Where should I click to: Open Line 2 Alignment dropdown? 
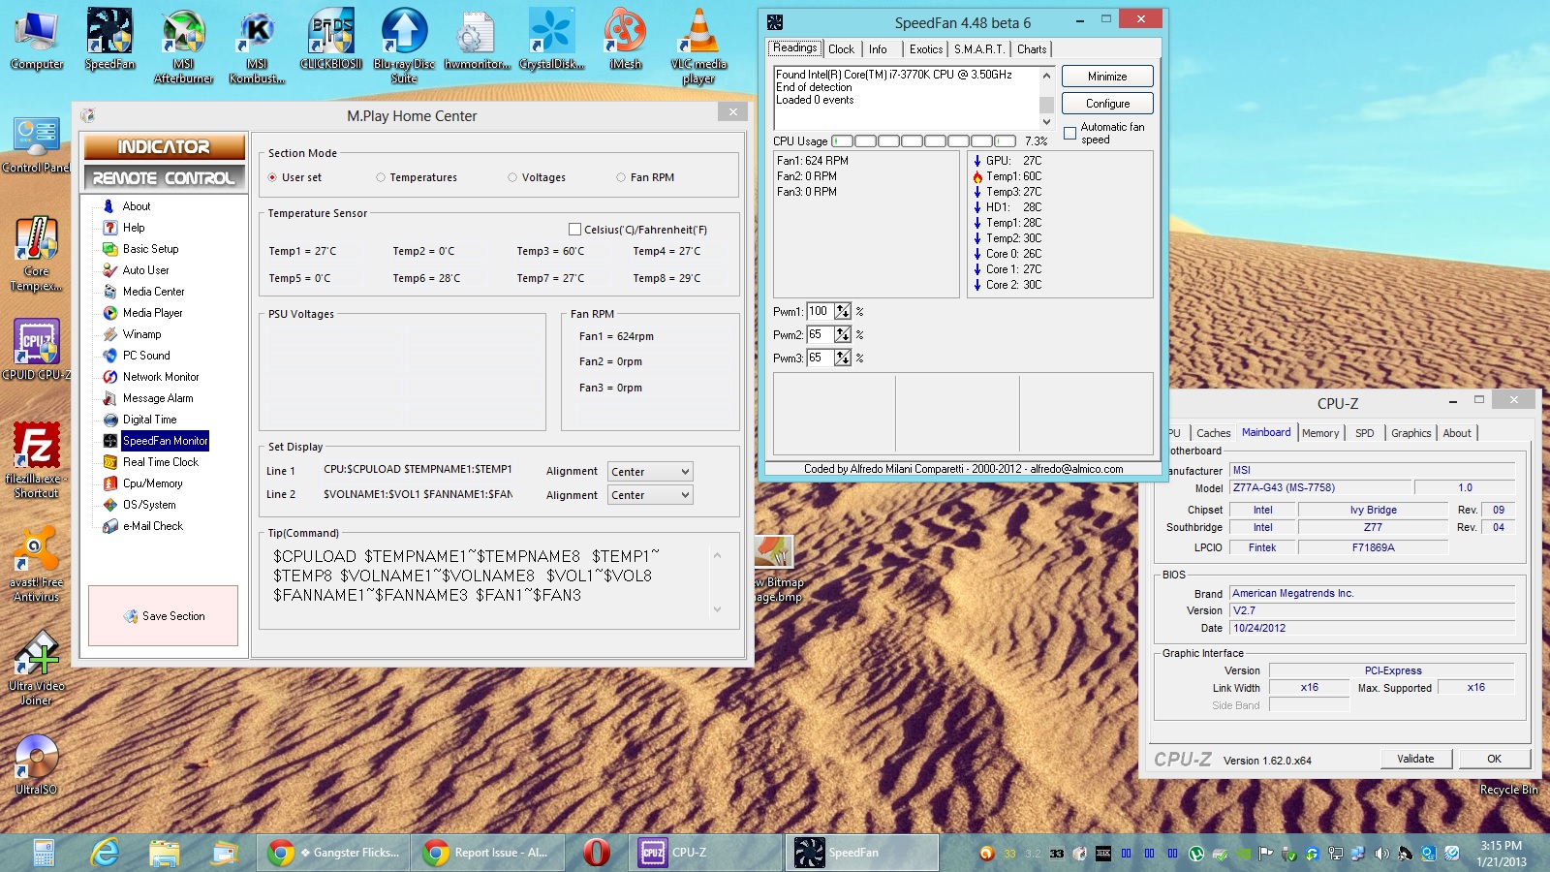(x=650, y=495)
